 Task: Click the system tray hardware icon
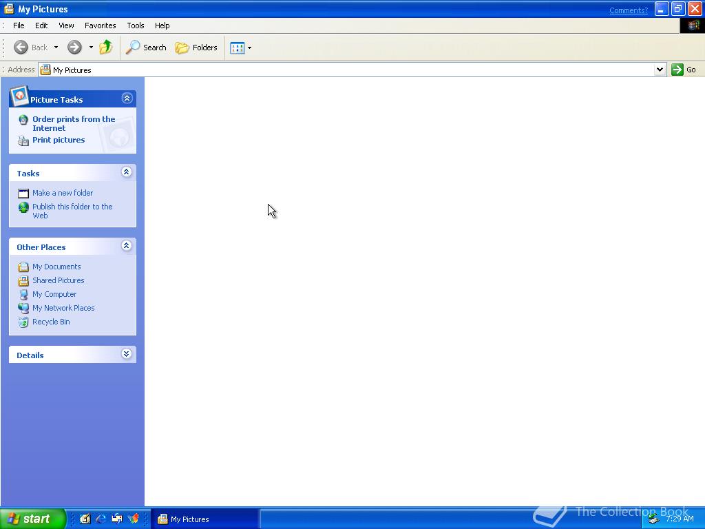click(653, 519)
